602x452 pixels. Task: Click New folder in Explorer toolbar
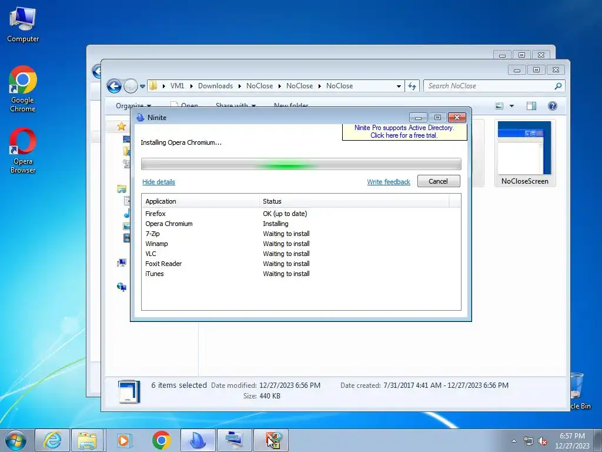coord(291,105)
